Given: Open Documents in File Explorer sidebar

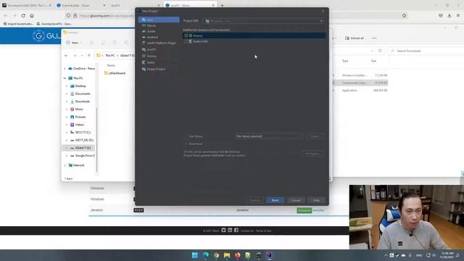Looking at the screenshot, I should pos(83,94).
